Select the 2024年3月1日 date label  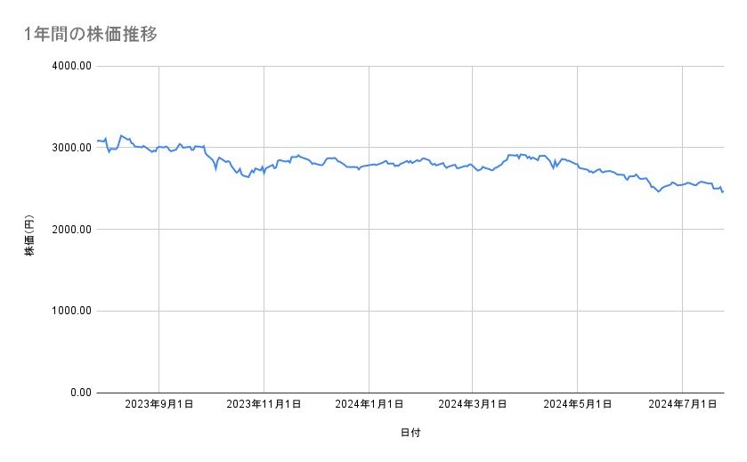pos(472,405)
